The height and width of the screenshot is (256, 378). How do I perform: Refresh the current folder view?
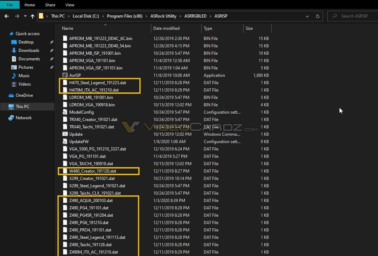pos(317,16)
